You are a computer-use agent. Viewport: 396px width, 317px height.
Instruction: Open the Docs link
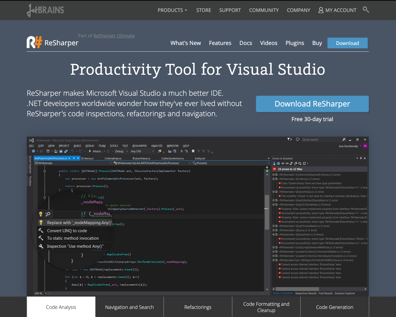(245, 43)
